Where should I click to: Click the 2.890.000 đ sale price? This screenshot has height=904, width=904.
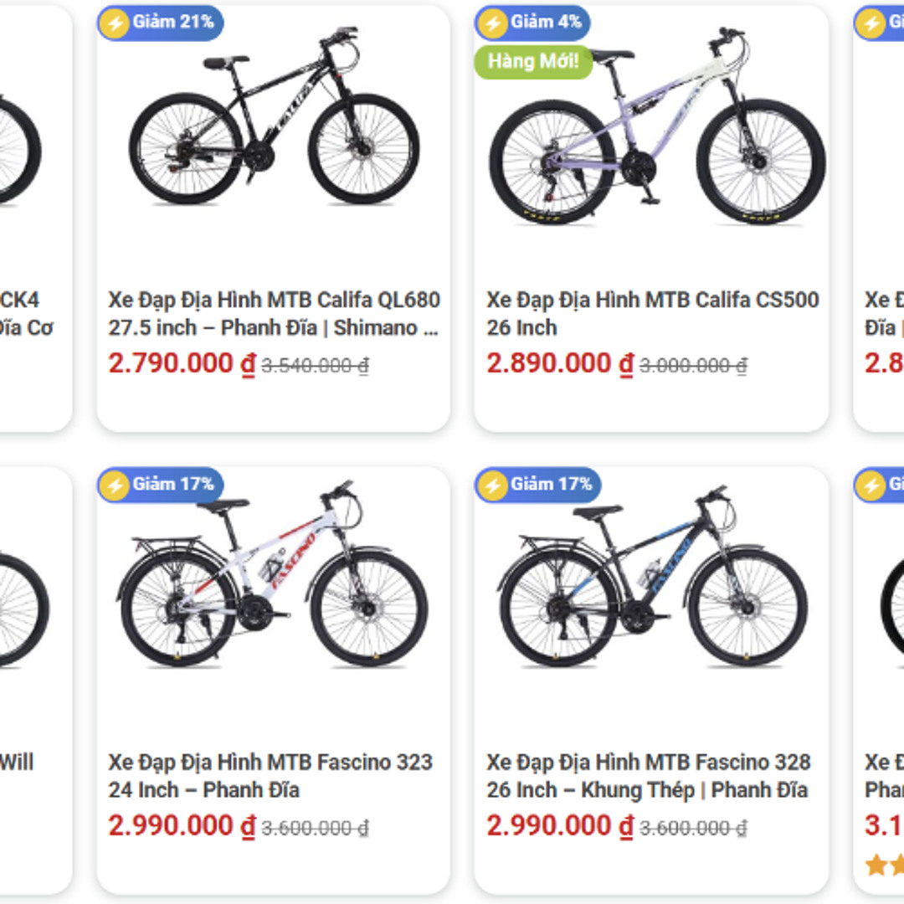pyautogui.click(x=560, y=364)
